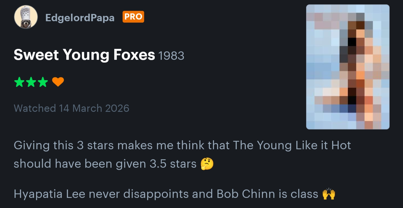Click the "3.5 stars" text in review
The width and height of the screenshot is (403, 208).
173,164
